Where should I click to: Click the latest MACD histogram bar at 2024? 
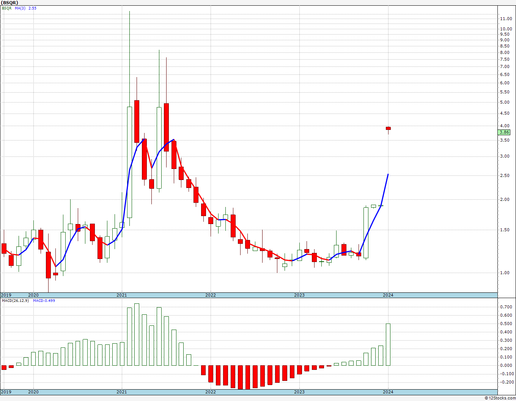[x=388, y=344]
